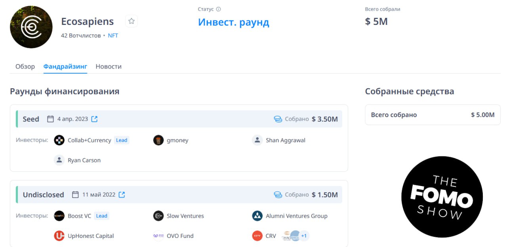Open the Ryan Carson investor name
The height and width of the screenshot is (247, 507).
click(x=84, y=160)
